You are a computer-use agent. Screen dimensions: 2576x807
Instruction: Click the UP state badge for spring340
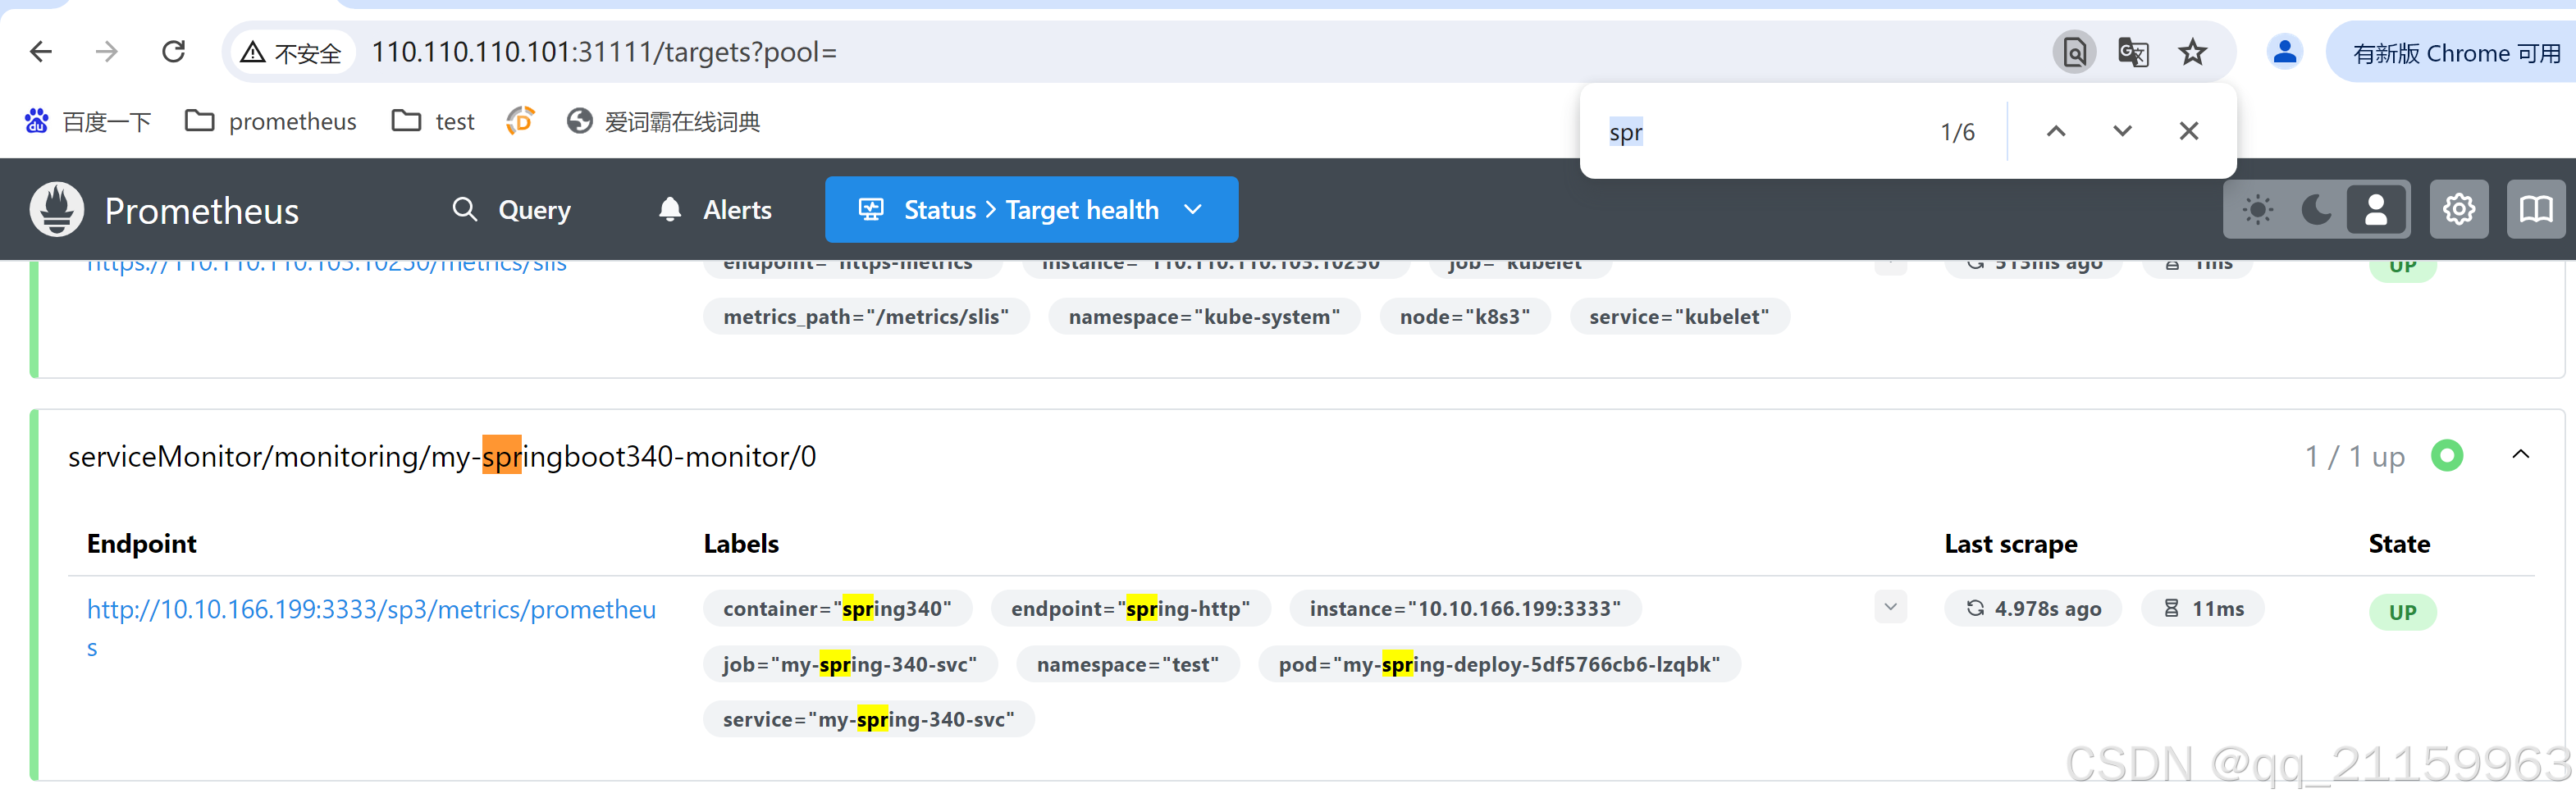click(x=2402, y=612)
